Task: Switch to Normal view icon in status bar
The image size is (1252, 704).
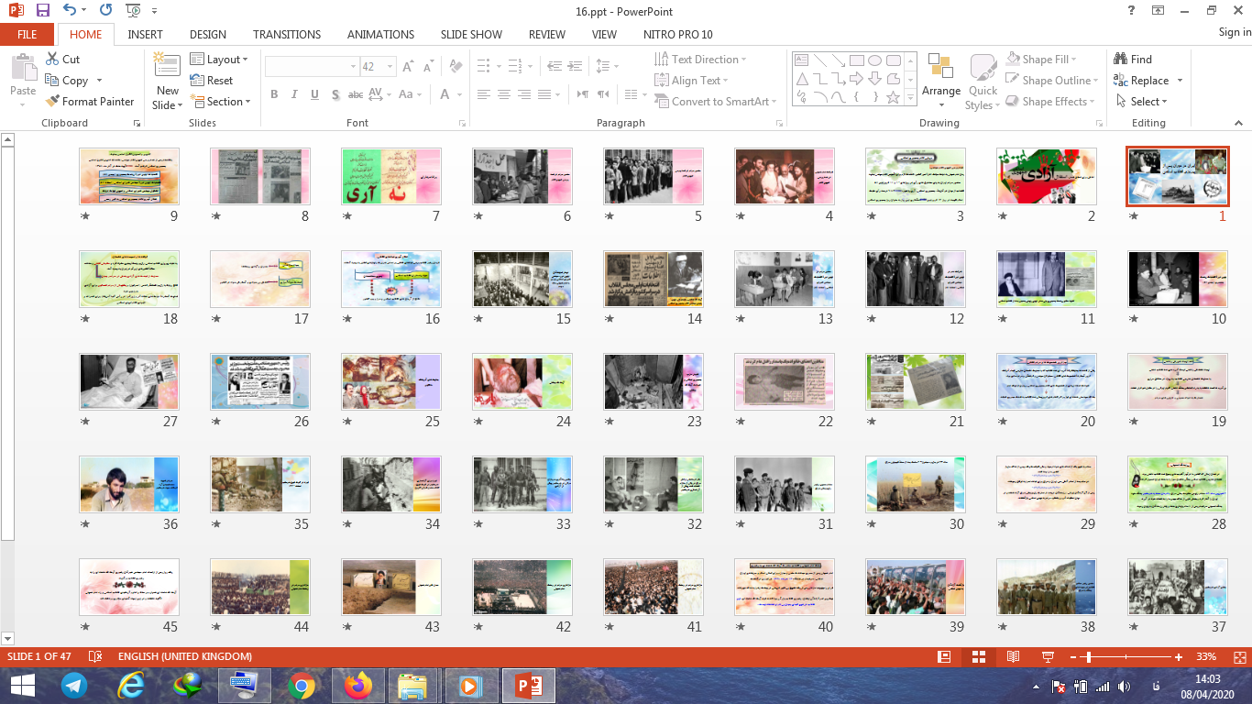Action: (944, 657)
